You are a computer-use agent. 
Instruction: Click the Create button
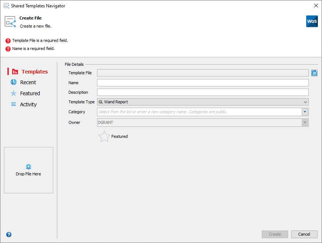275,234
